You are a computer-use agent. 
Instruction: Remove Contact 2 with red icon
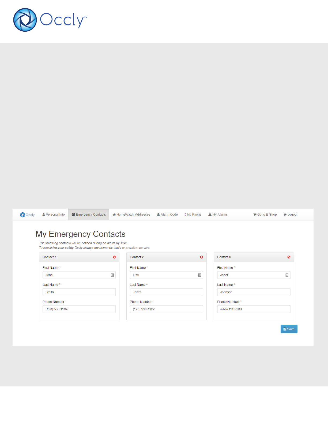pyautogui.click(x=202, y=257)
